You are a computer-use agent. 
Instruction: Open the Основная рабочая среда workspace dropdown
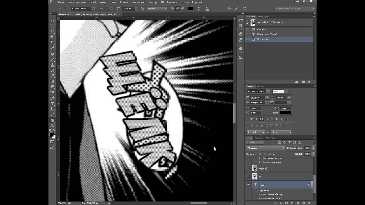tap(295, 9)
